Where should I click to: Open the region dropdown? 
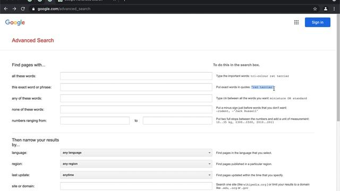point(136,164)
